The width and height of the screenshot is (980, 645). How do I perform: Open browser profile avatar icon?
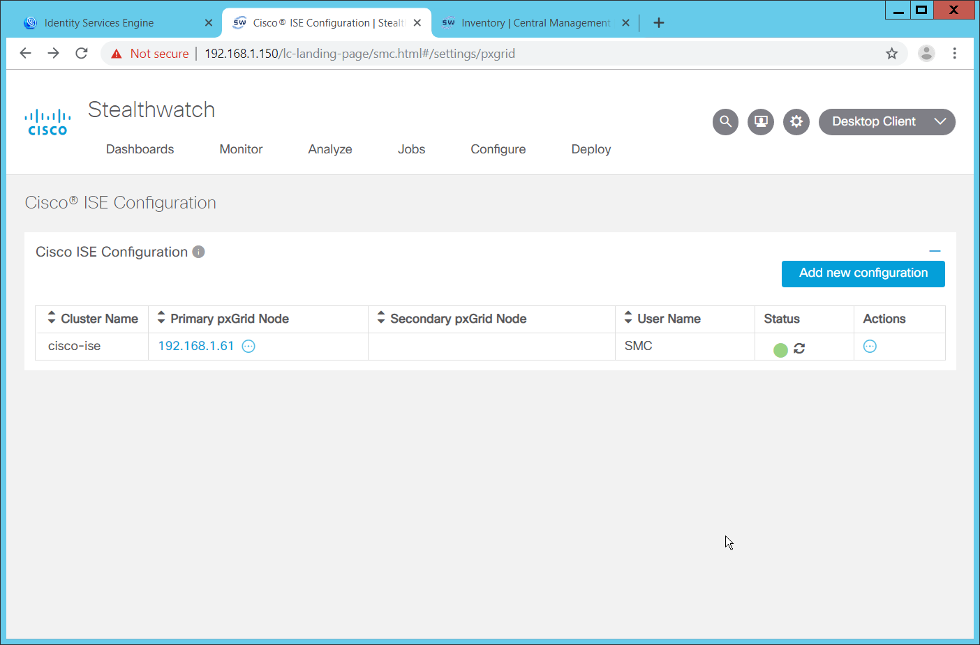coord(926,54)
